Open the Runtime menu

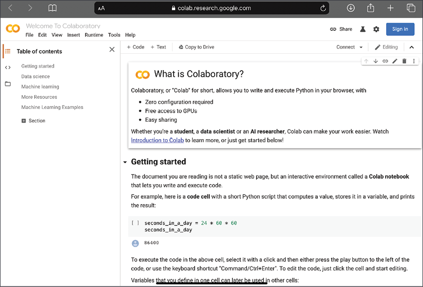94,35
